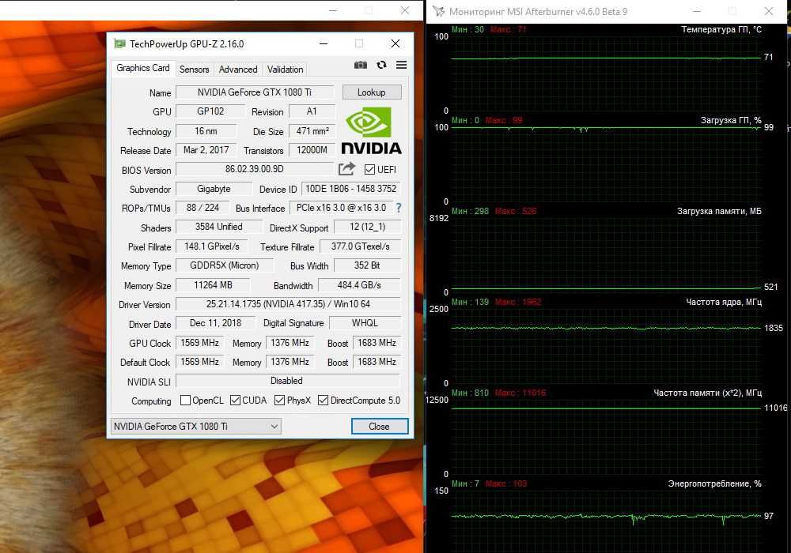Toggle the DirectCompute 5.0 checkbox
Viewport: 791px width, 553px height.
pyautogui.click(x=323, y=401)
